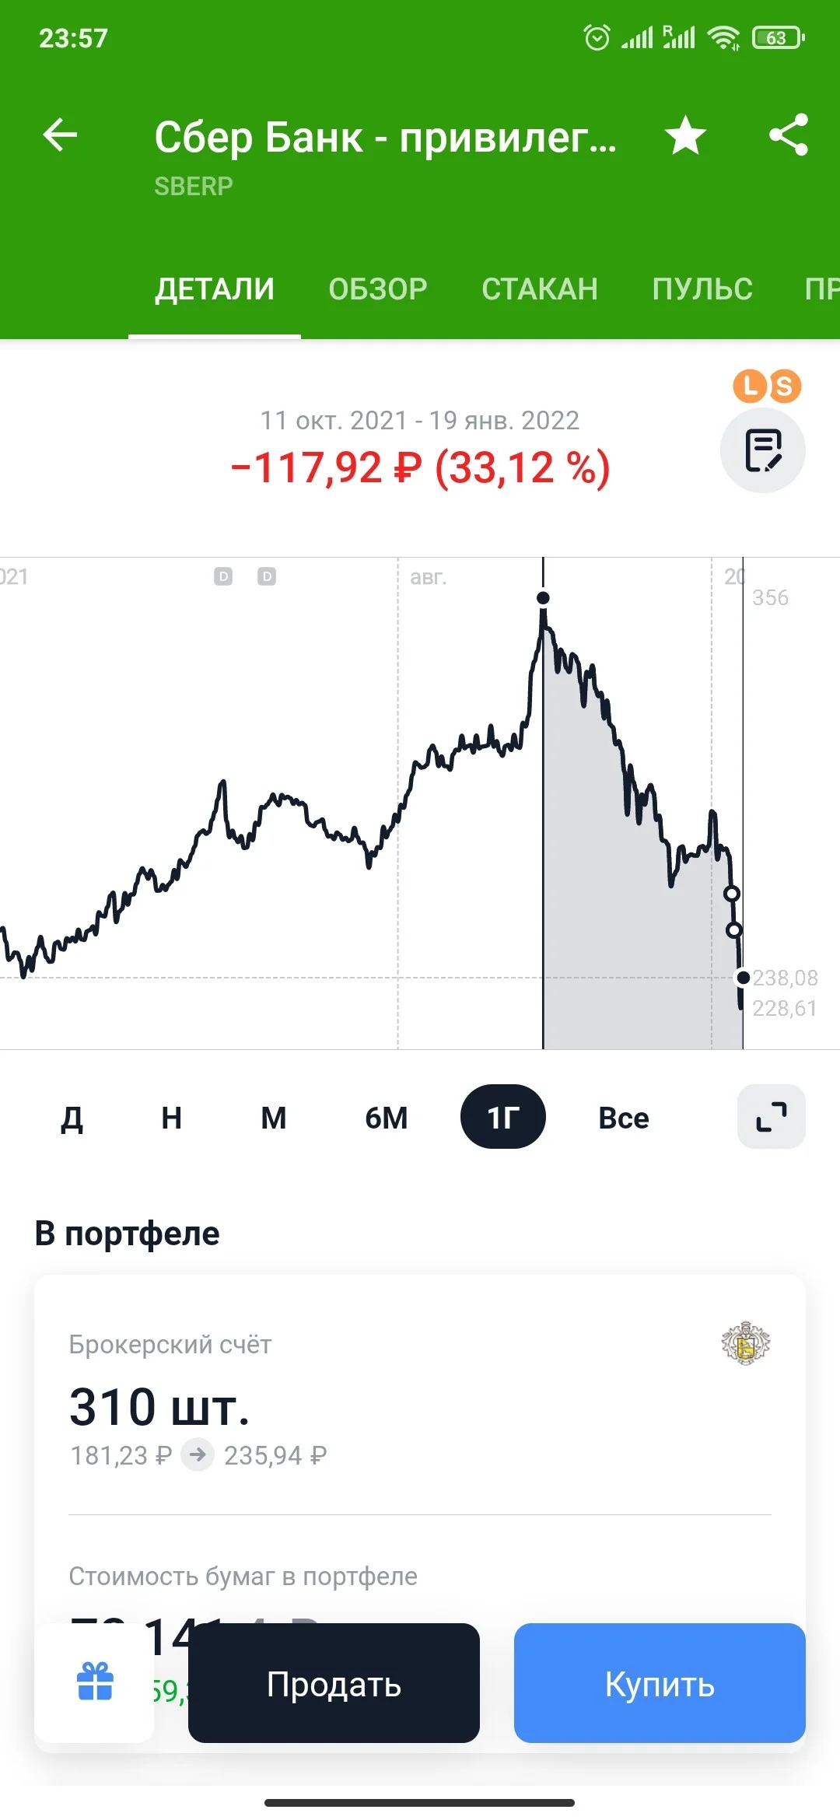Open the ПУЛЬС tab
The image size is (840, 1820).
pos(702,289)
